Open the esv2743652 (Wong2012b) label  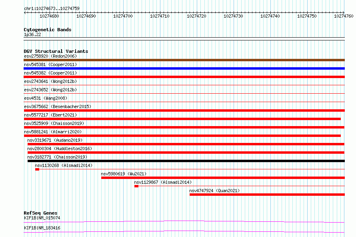(50, 90)
